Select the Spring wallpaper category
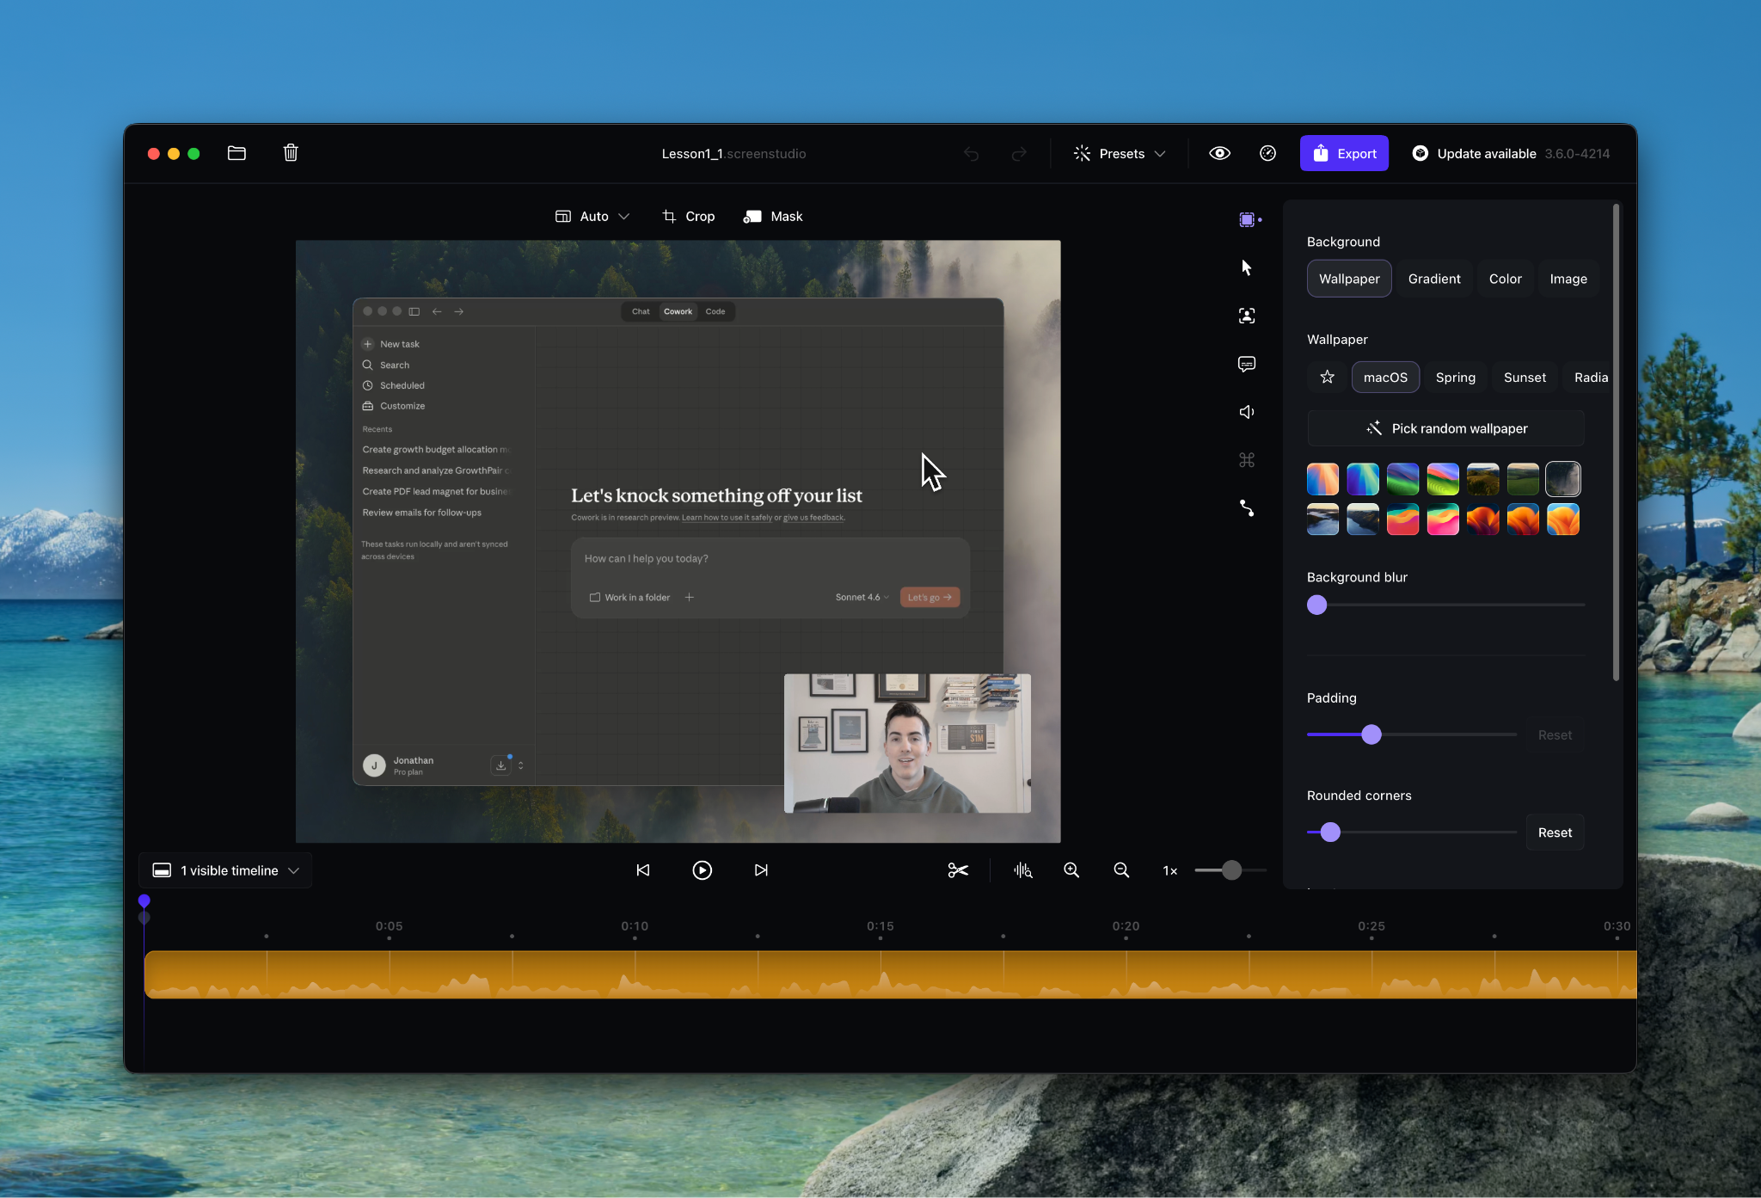This screenshot has width=1761, height=1198. 1455,377
